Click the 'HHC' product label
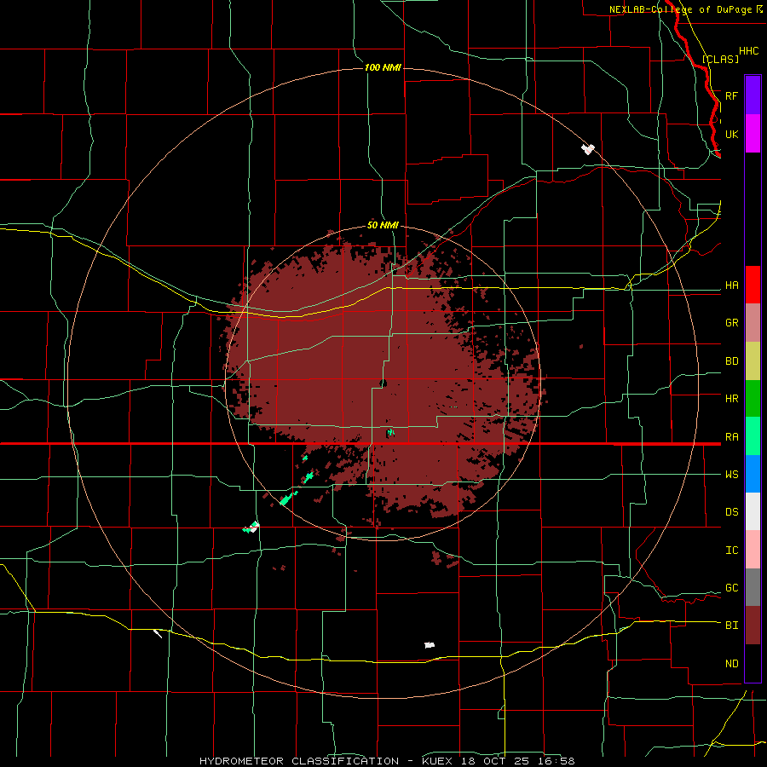 click(x=748, y=51)
